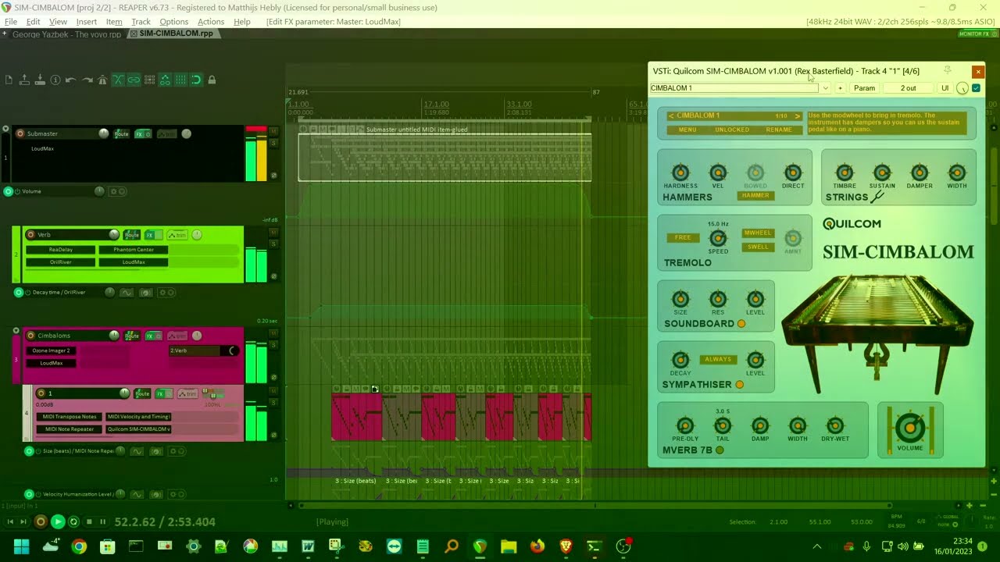Select next preset arrow in SIM-CIMBALOM

[x=798, y=116]
